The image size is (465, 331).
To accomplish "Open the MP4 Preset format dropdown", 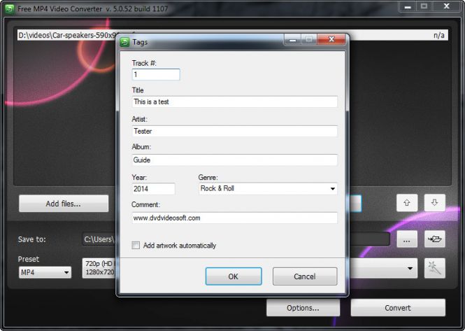I will point(45,272).
